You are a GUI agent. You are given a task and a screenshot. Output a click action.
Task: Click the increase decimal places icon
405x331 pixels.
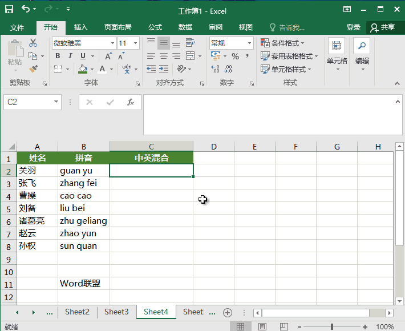(215, 69)
